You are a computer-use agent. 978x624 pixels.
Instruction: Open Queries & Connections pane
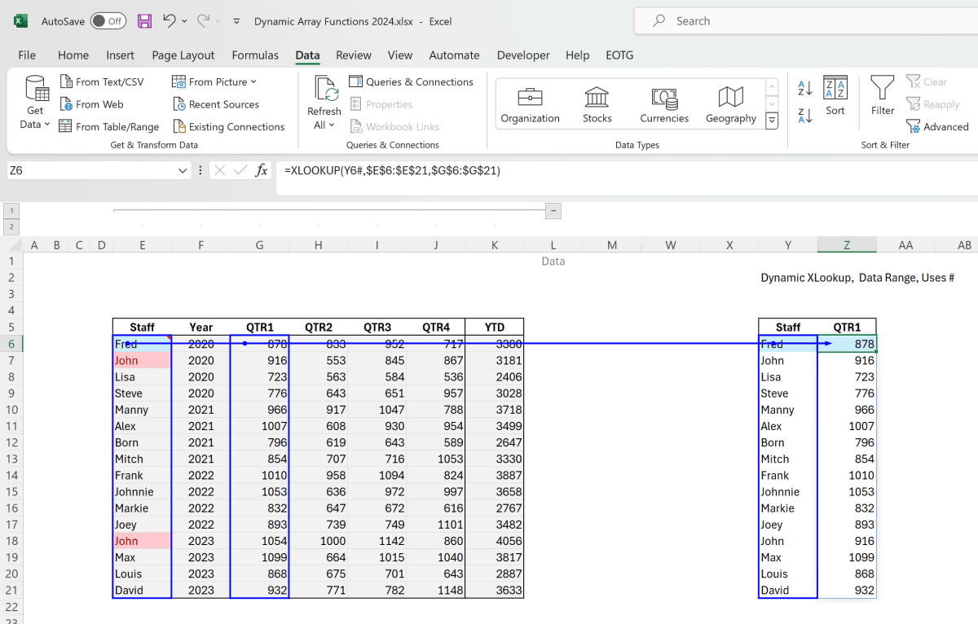412,81
